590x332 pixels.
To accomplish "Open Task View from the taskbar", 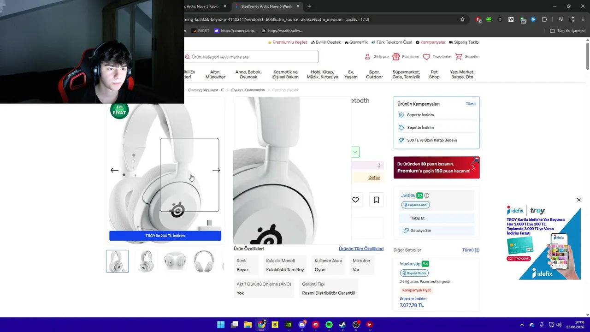I will tap(235, 325).
